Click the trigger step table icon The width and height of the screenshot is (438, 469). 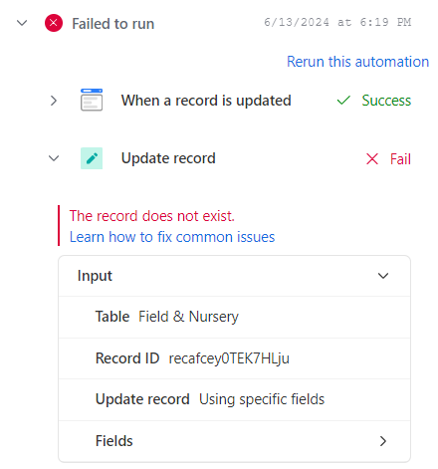coord(92,100)
